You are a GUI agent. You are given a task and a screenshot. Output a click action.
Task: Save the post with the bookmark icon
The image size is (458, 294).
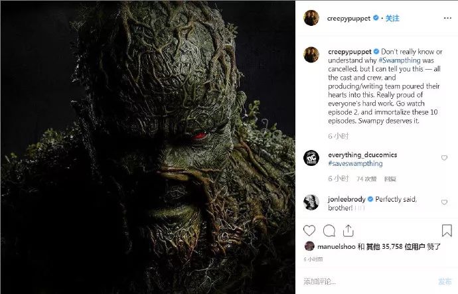[x=445, y=231]
